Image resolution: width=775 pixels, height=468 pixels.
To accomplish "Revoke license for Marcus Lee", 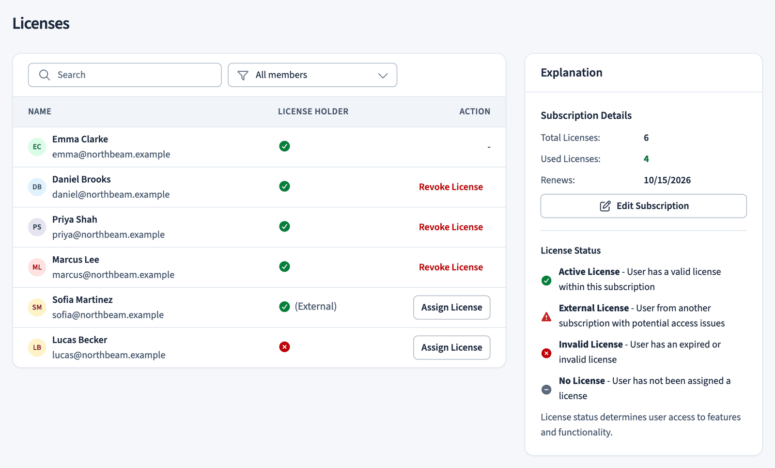I will pos(451,267).
